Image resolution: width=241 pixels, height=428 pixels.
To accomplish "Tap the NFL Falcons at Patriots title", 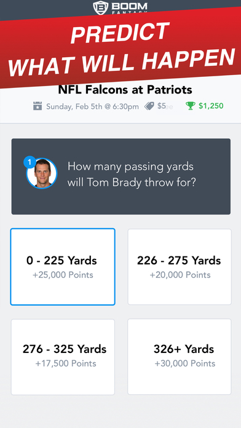I will click(125, 90).
